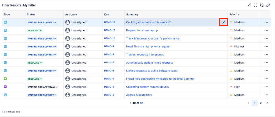The image size is (275, 117).
Task: Open more actions for DEMO-17
Action: tap(266, 30)
